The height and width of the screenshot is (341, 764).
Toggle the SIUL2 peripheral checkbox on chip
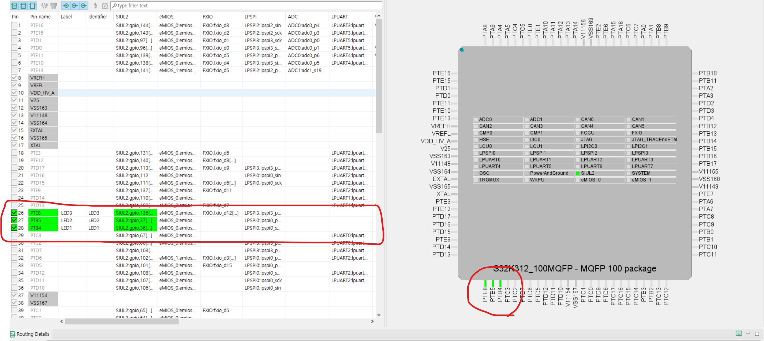[577, 173]
